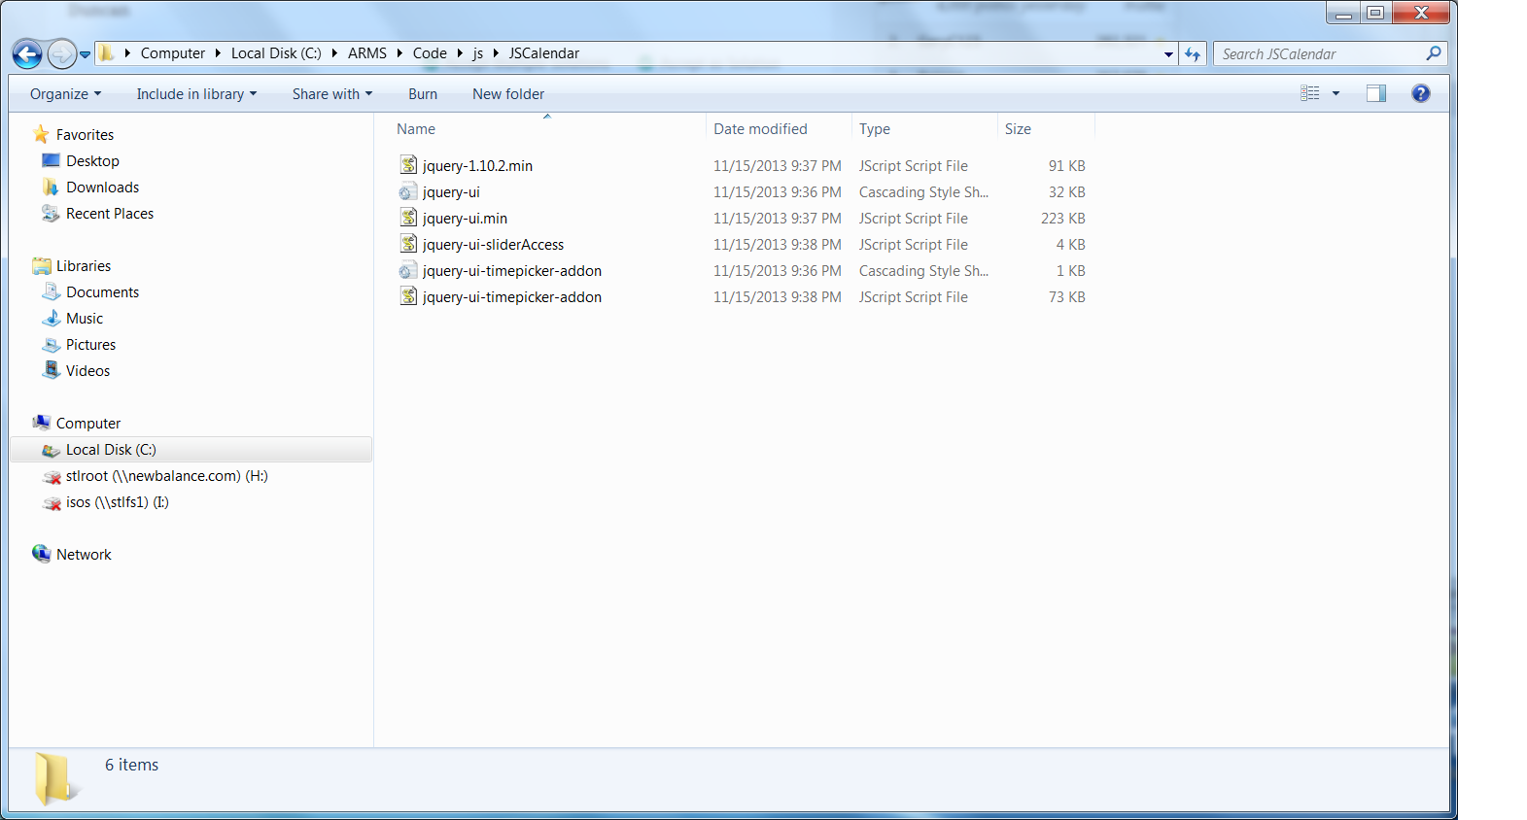Create a New folder
Screen dimensions: 1527x820
point(508,94)
